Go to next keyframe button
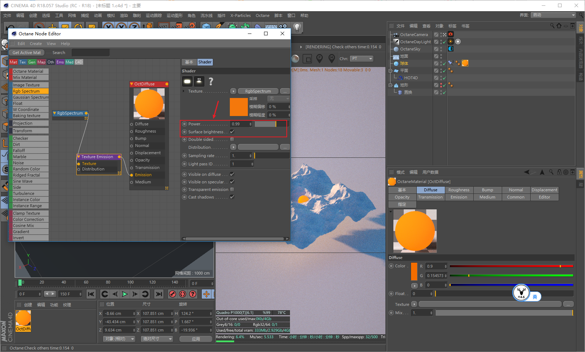The height and width of the screenshot is (352, 585). pos(145,294)
